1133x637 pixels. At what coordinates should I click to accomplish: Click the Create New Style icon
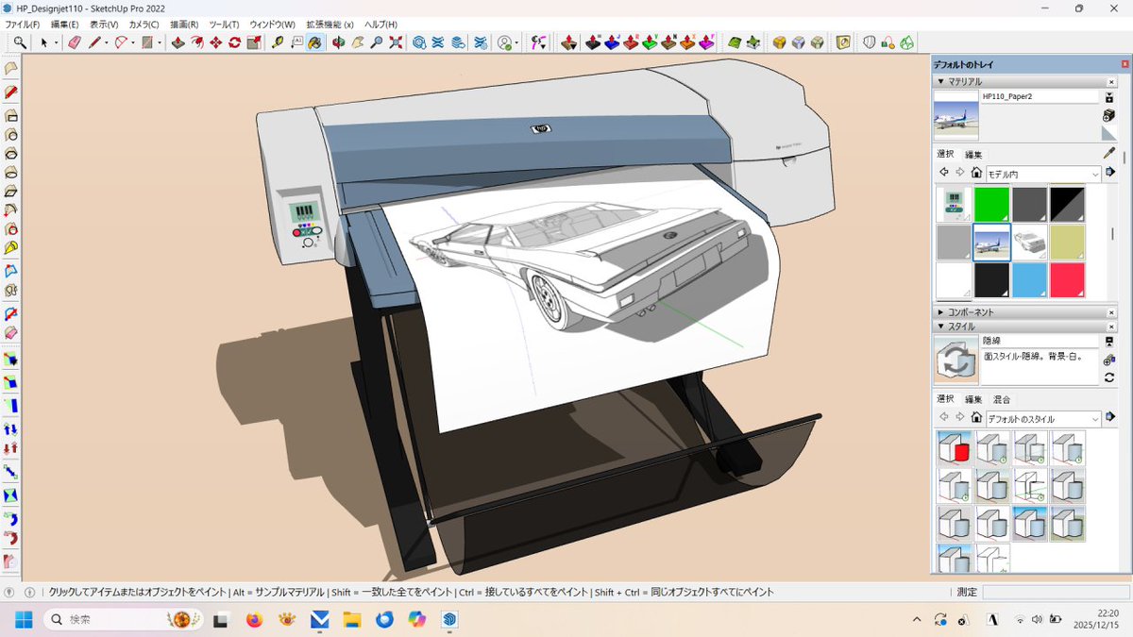(x=1109, y=359)
